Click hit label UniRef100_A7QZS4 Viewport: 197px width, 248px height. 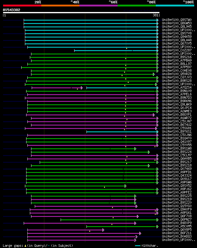point(177,87)
